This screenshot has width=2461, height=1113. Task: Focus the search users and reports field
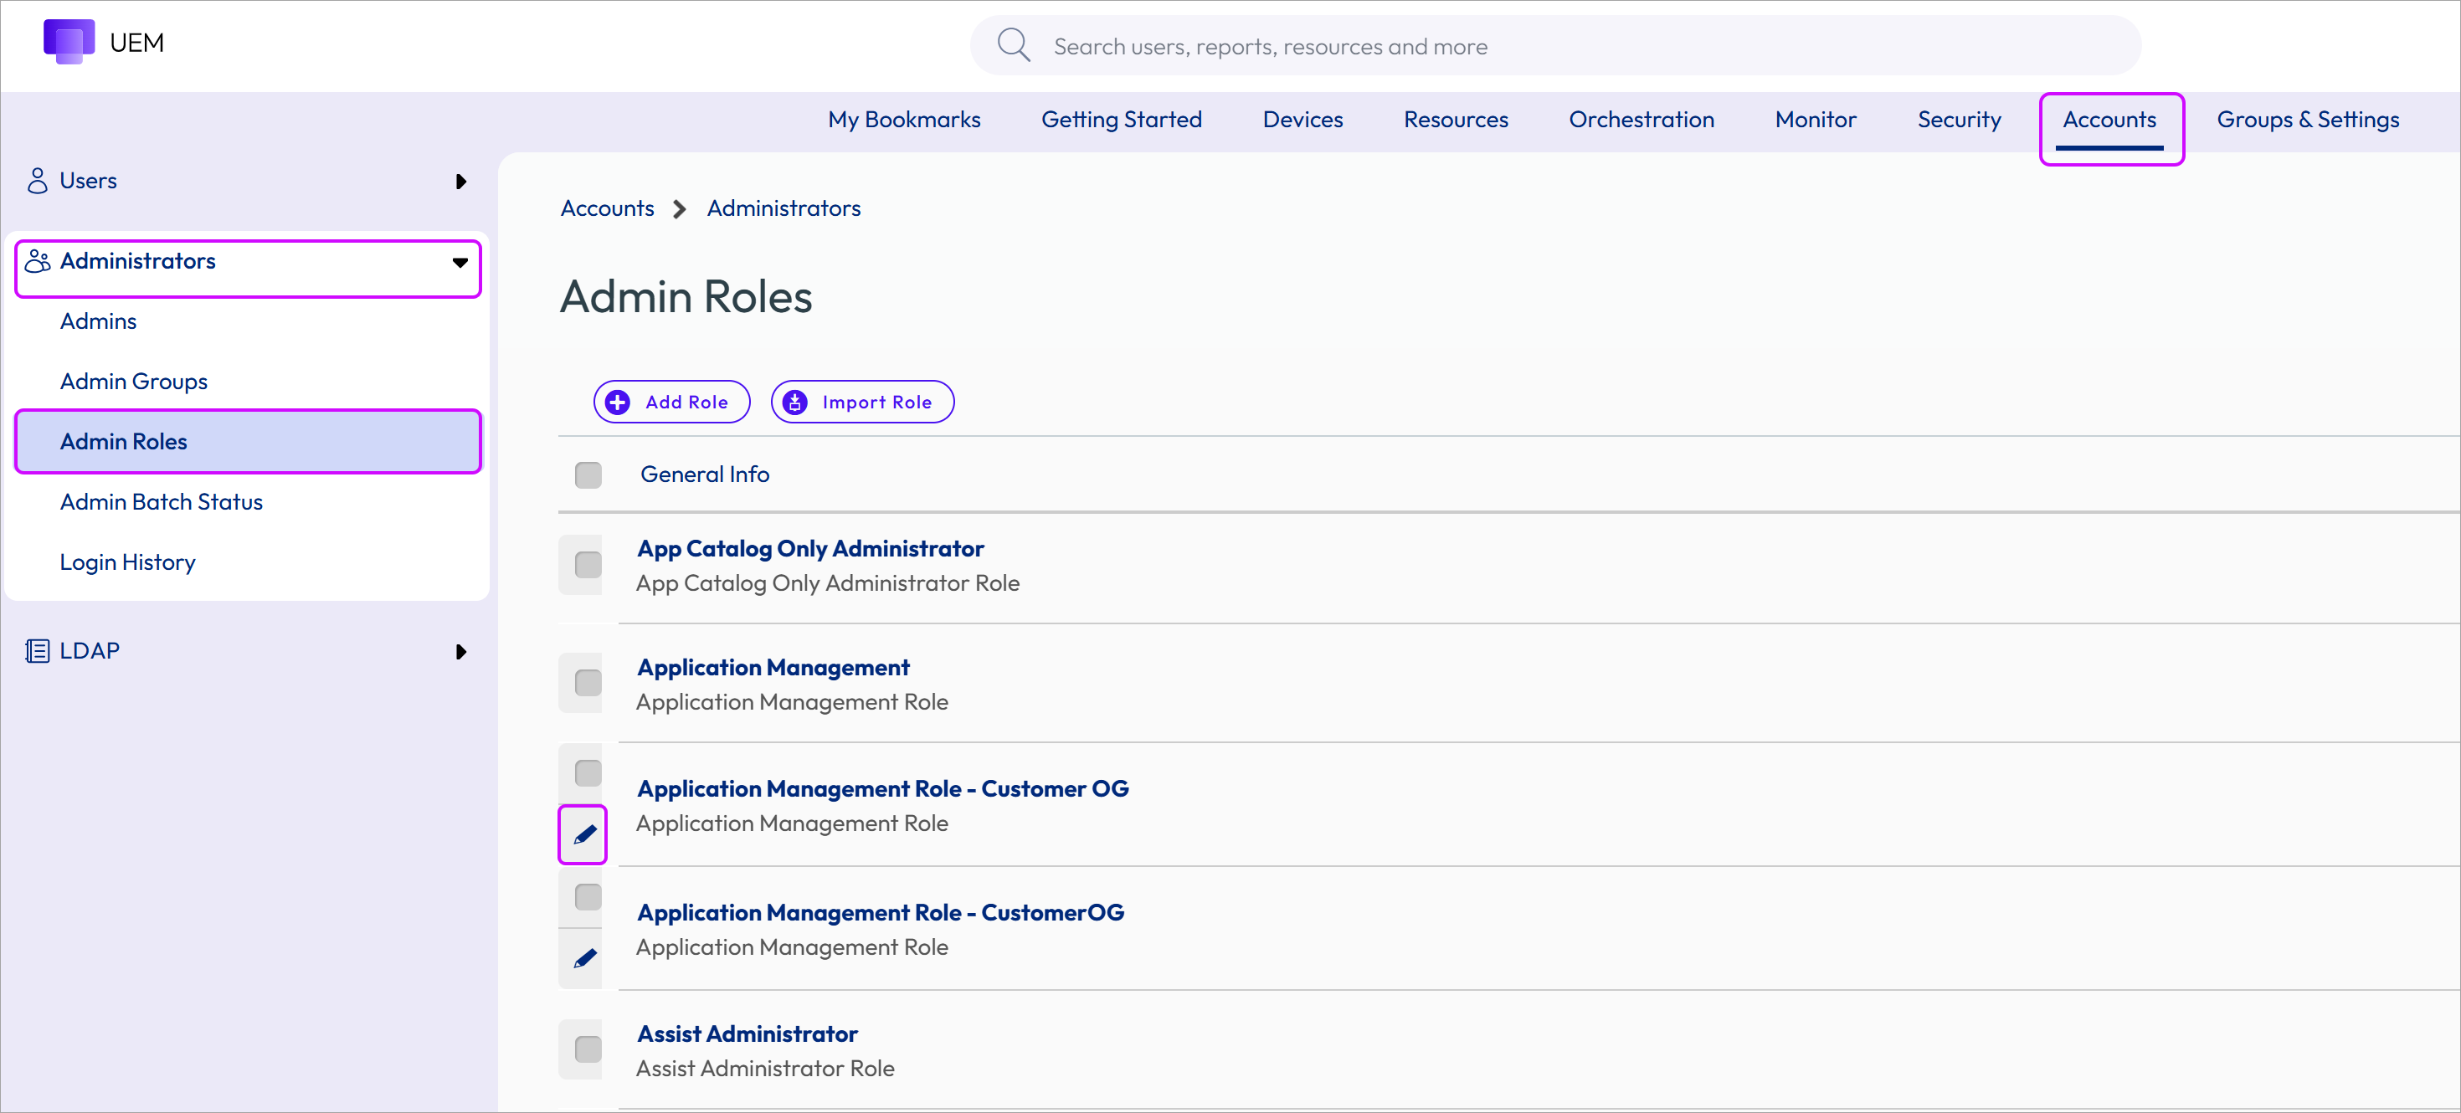(1555, 46)
